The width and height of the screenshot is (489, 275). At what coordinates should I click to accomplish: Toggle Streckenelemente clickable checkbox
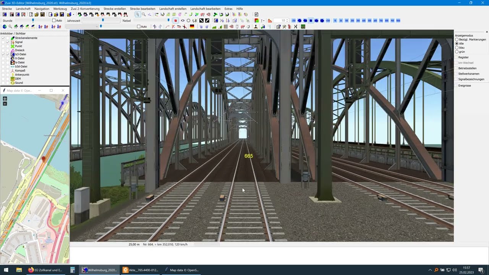coord(3,38)
